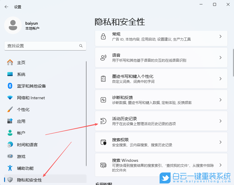Open the 诊断和反馈 card
The image size is (234, 185).
(161, 100)
